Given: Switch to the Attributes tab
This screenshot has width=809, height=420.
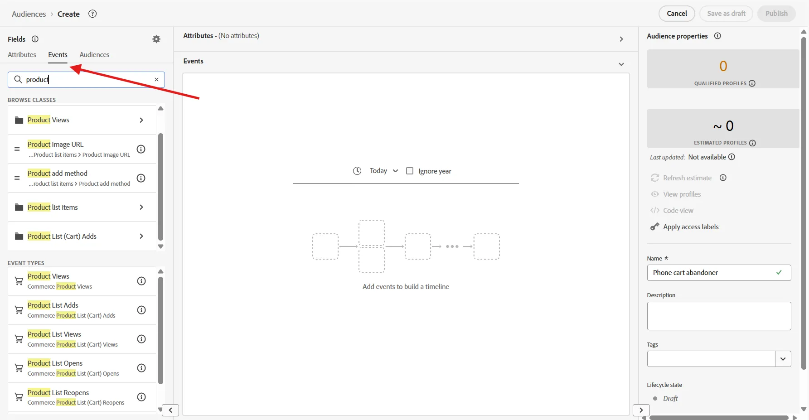Looking at the screenshot, I should [x=22, y=55].
